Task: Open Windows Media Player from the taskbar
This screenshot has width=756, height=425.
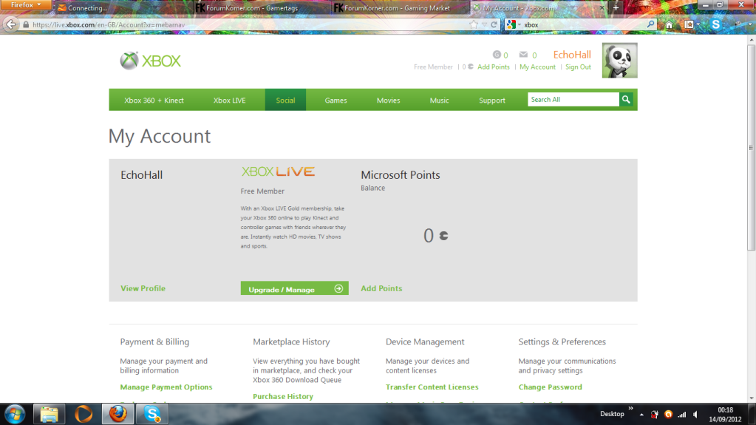Action: coord(84,414)
